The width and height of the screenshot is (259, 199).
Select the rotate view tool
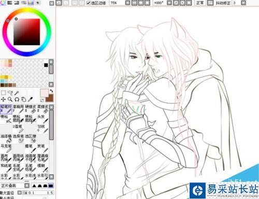point(17,99)
